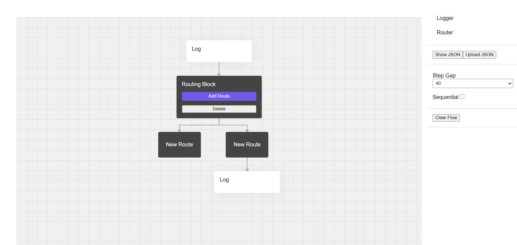This screenshot has width=517, height=245.
Task: Click arrowhead entering the left New Route
Action: pyautogui.click(x=179, y=131)
